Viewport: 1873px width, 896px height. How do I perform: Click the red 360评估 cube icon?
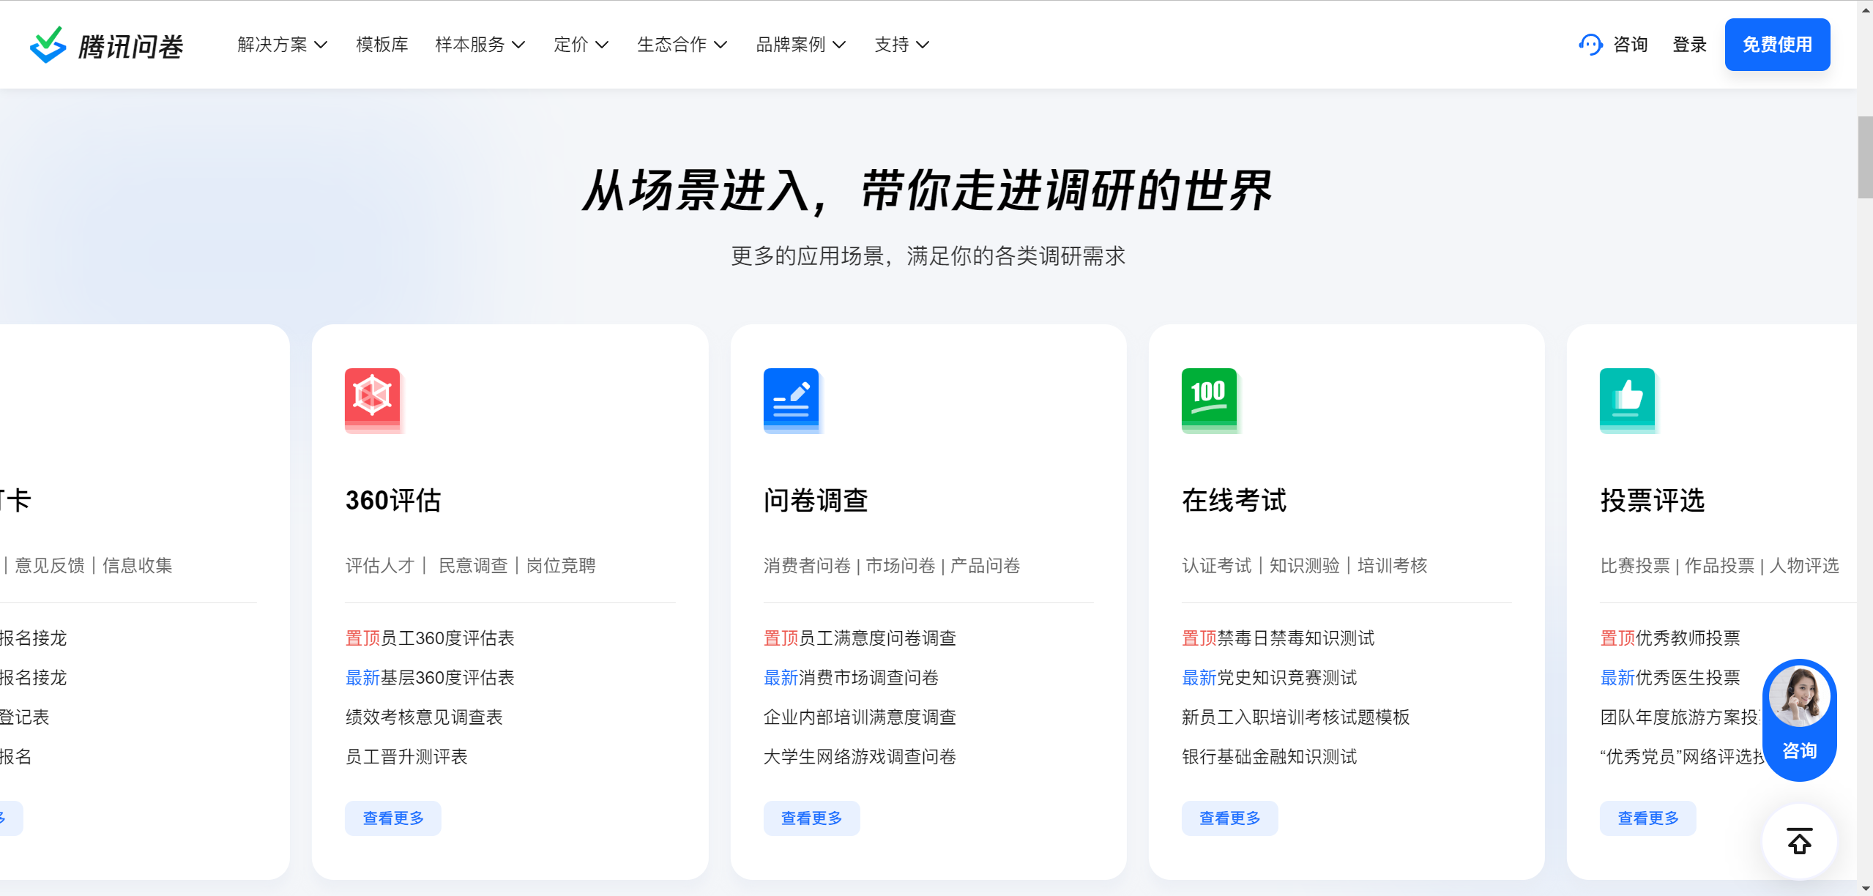373,400
